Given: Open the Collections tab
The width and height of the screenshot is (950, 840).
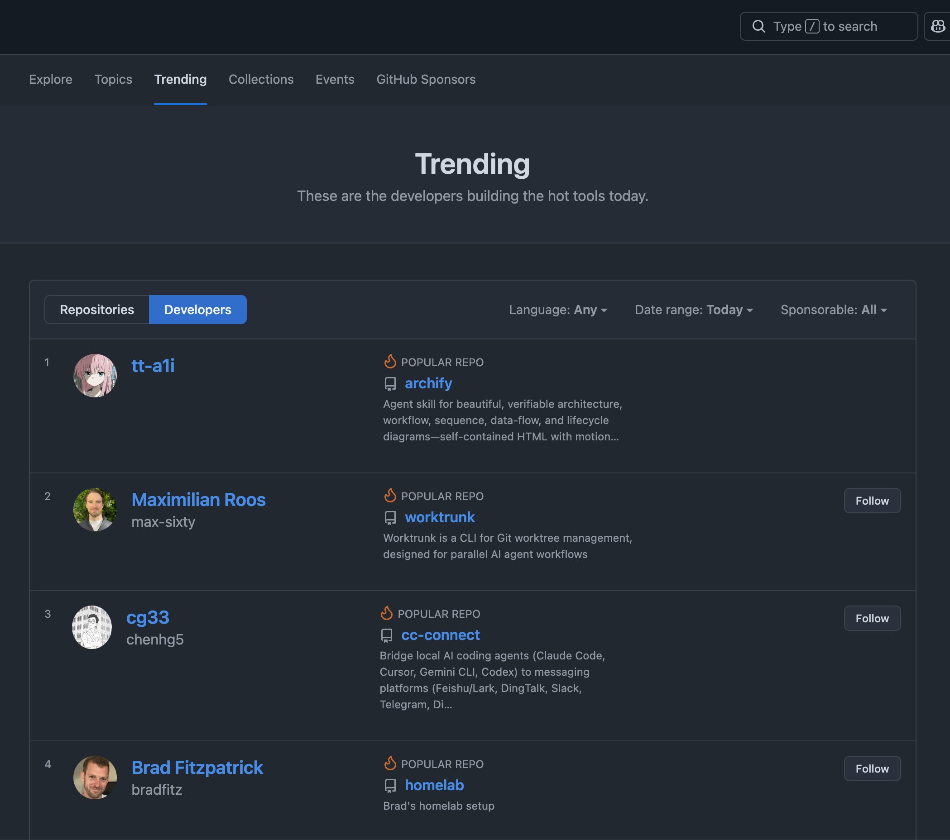Looking at the screenshot, I should (261, 80).
